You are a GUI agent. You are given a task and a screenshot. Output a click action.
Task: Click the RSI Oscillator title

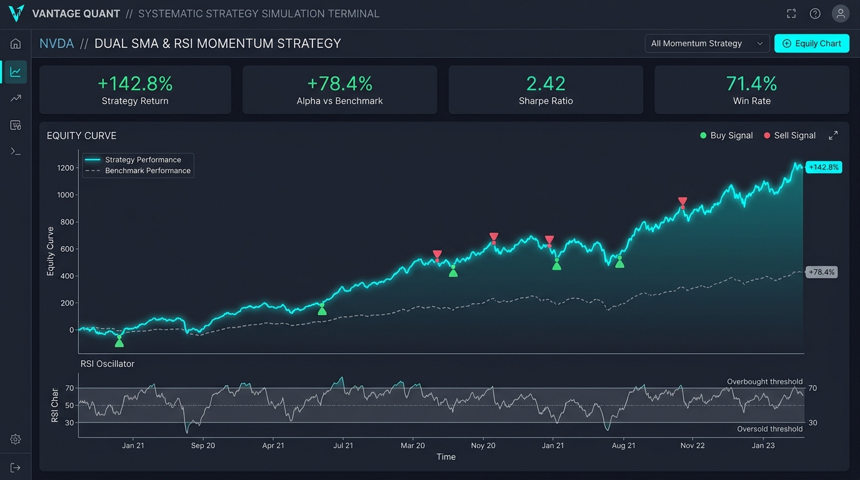pyautogui.click(x=107, y=364)
